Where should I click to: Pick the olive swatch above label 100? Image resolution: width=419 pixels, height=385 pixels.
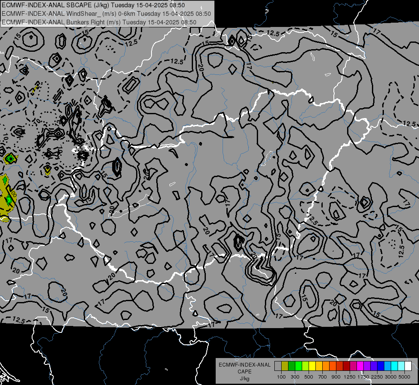tap(285, 366)
